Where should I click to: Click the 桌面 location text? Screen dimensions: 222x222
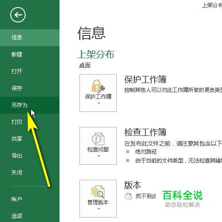click(85, 65)
